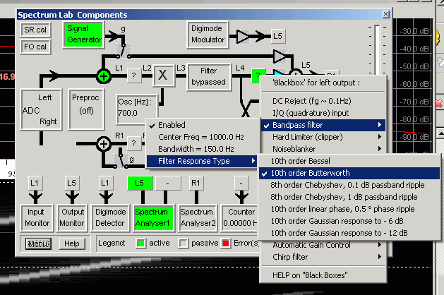Click the Counter block
The image size is (444, 295).
coord(240,217)
